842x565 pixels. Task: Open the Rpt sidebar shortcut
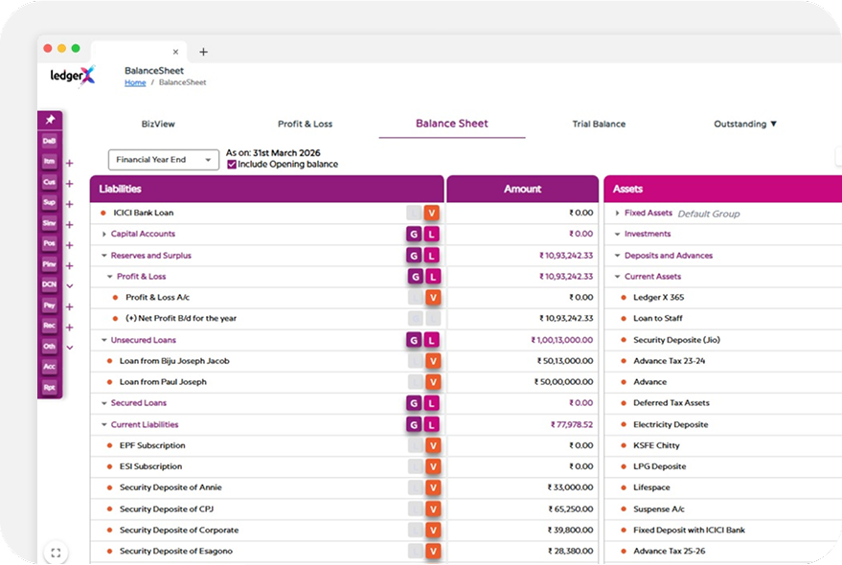click(49, 387)
